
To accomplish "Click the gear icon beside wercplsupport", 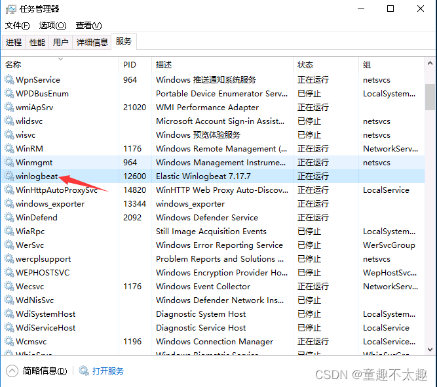I will [x=9, y=258].
